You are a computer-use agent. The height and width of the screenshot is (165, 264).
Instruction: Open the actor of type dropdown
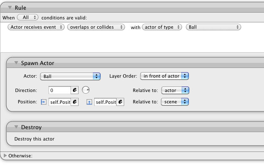click(x=162, y=27)
